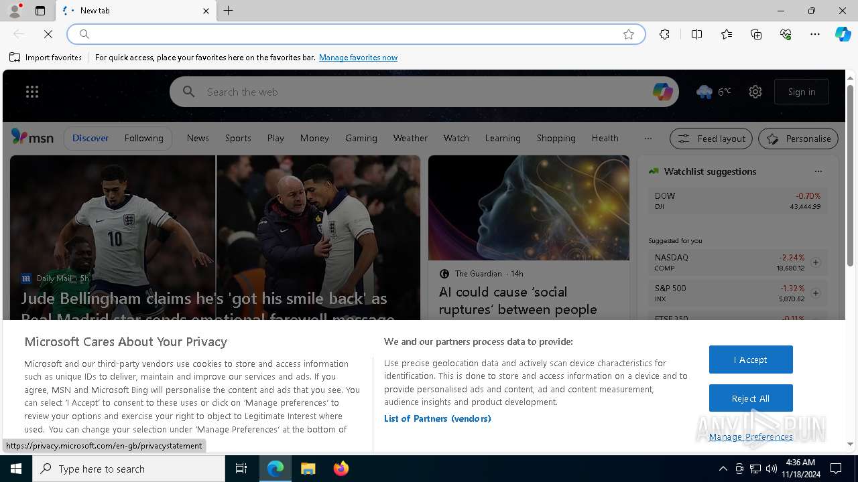This screenshot has width=858, height=482.
Task: Add this page to favorites star
Action: (x=629, y=34)
